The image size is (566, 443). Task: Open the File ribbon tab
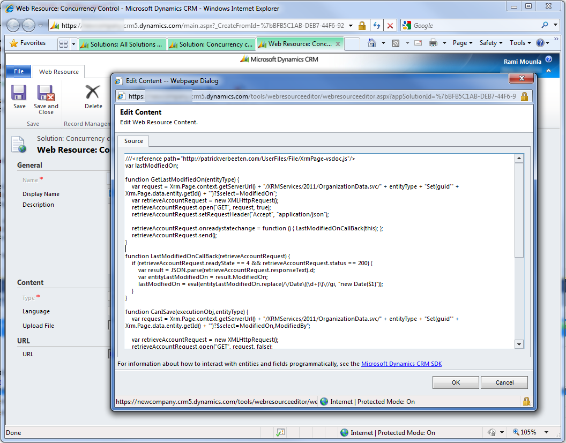[19, 71]
